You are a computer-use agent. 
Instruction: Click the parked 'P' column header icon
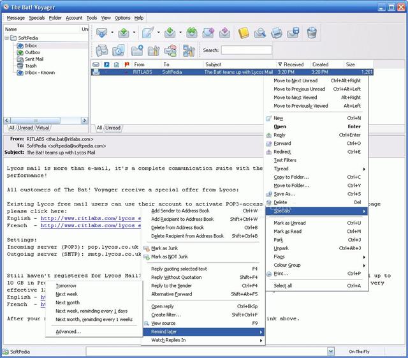pos(106,64)
